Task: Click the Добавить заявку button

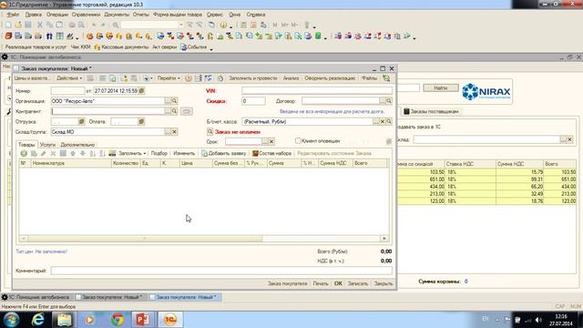Action: 224,153
